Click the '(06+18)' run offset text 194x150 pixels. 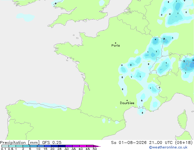click(x=184, y=143)
